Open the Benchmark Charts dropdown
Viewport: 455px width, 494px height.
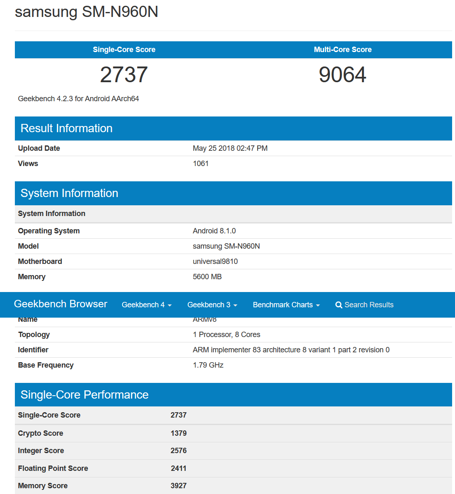tap(286, 305)
